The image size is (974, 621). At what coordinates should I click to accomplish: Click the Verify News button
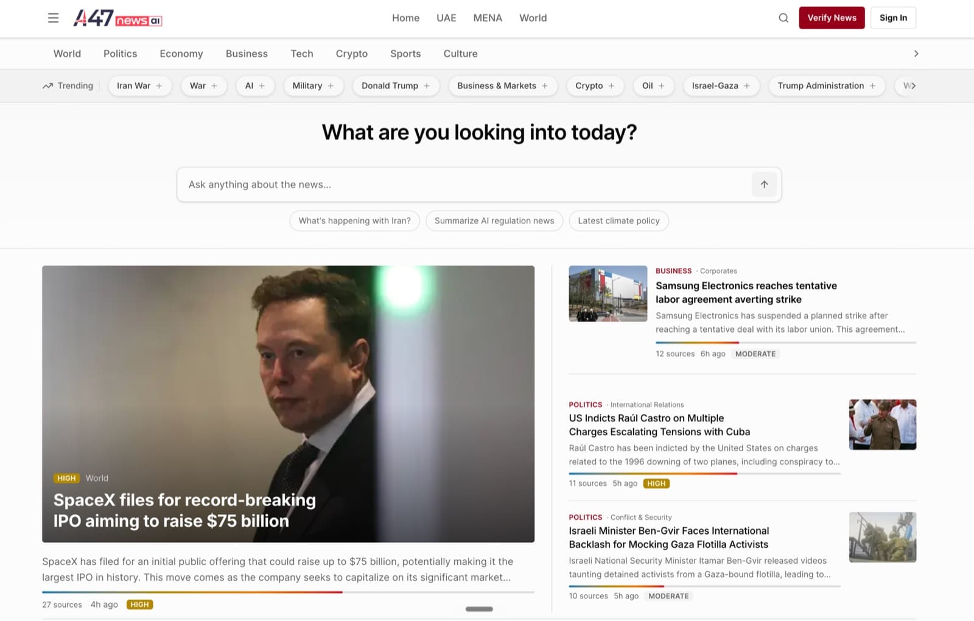tap(832, 18)
